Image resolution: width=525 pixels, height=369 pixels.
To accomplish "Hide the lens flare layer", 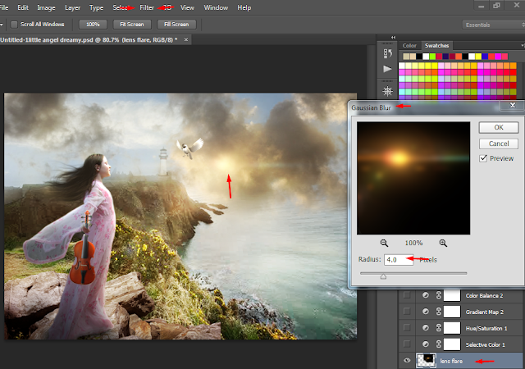I will coord(407,361).
